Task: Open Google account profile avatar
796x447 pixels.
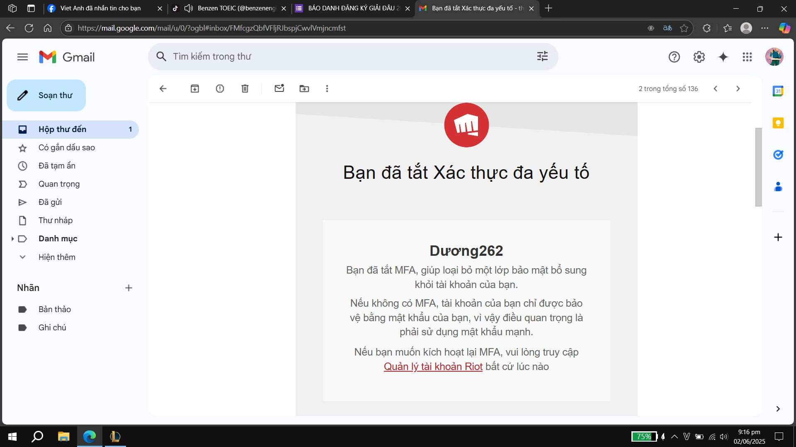Action: pyautogui.click(x=774, y=57)
